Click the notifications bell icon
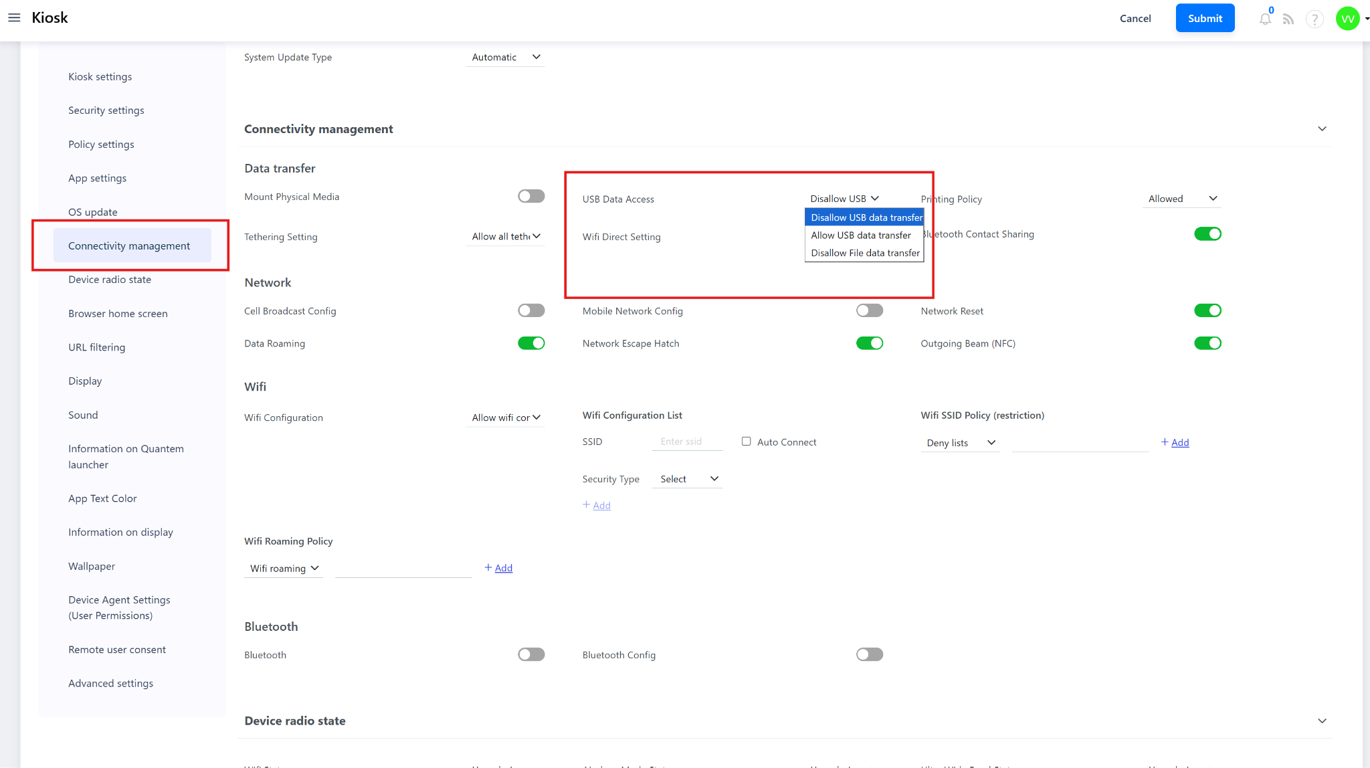Viewport: 1370px width, 768px height. (1264, 19)
